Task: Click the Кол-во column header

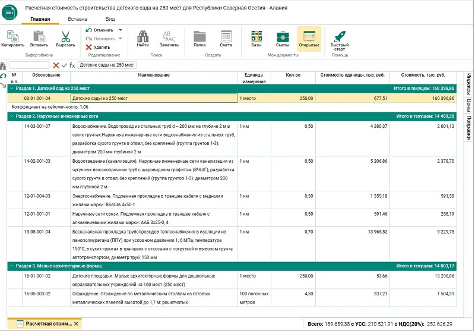Action: [x=293, y=78]
